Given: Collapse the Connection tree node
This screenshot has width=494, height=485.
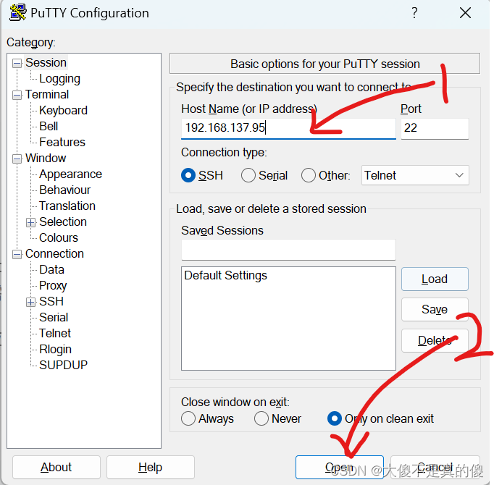Looking at the screenshot, I should [17, 255].
